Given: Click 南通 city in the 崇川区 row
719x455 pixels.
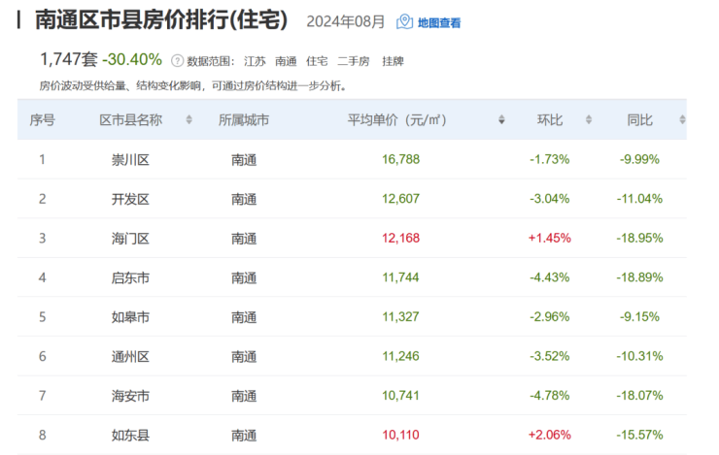Looking at the screenshot, I should tap(244, 160).
